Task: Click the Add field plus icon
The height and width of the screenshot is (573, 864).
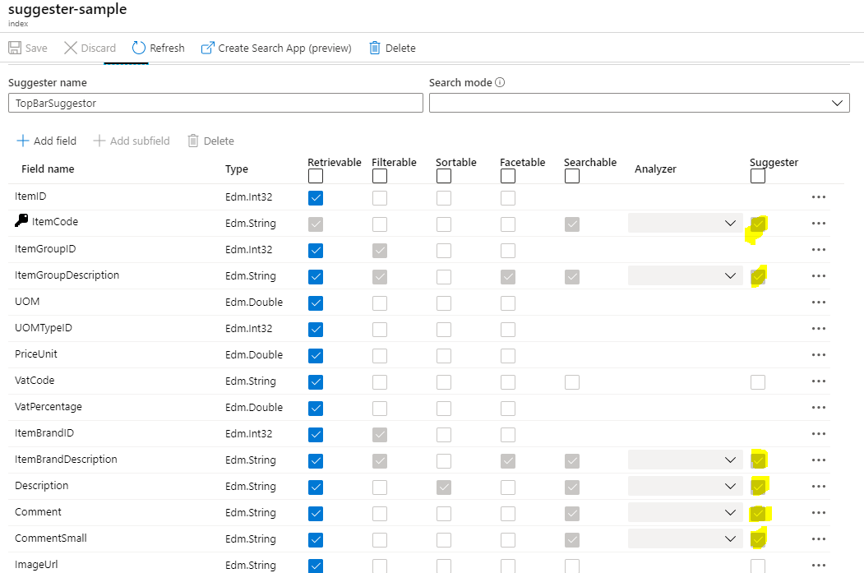Action: click(22, 141)
